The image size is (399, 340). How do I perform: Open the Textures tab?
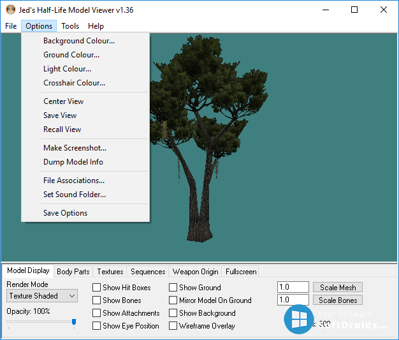coord(110,272)
